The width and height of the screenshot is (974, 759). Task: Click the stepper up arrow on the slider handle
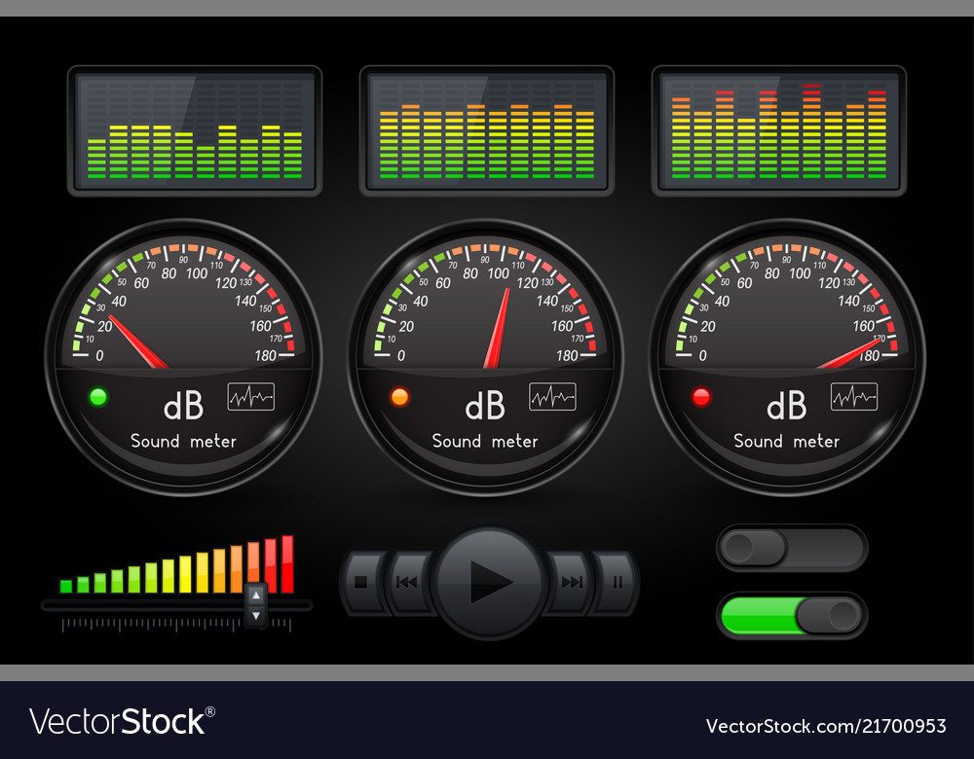point(255,594)
